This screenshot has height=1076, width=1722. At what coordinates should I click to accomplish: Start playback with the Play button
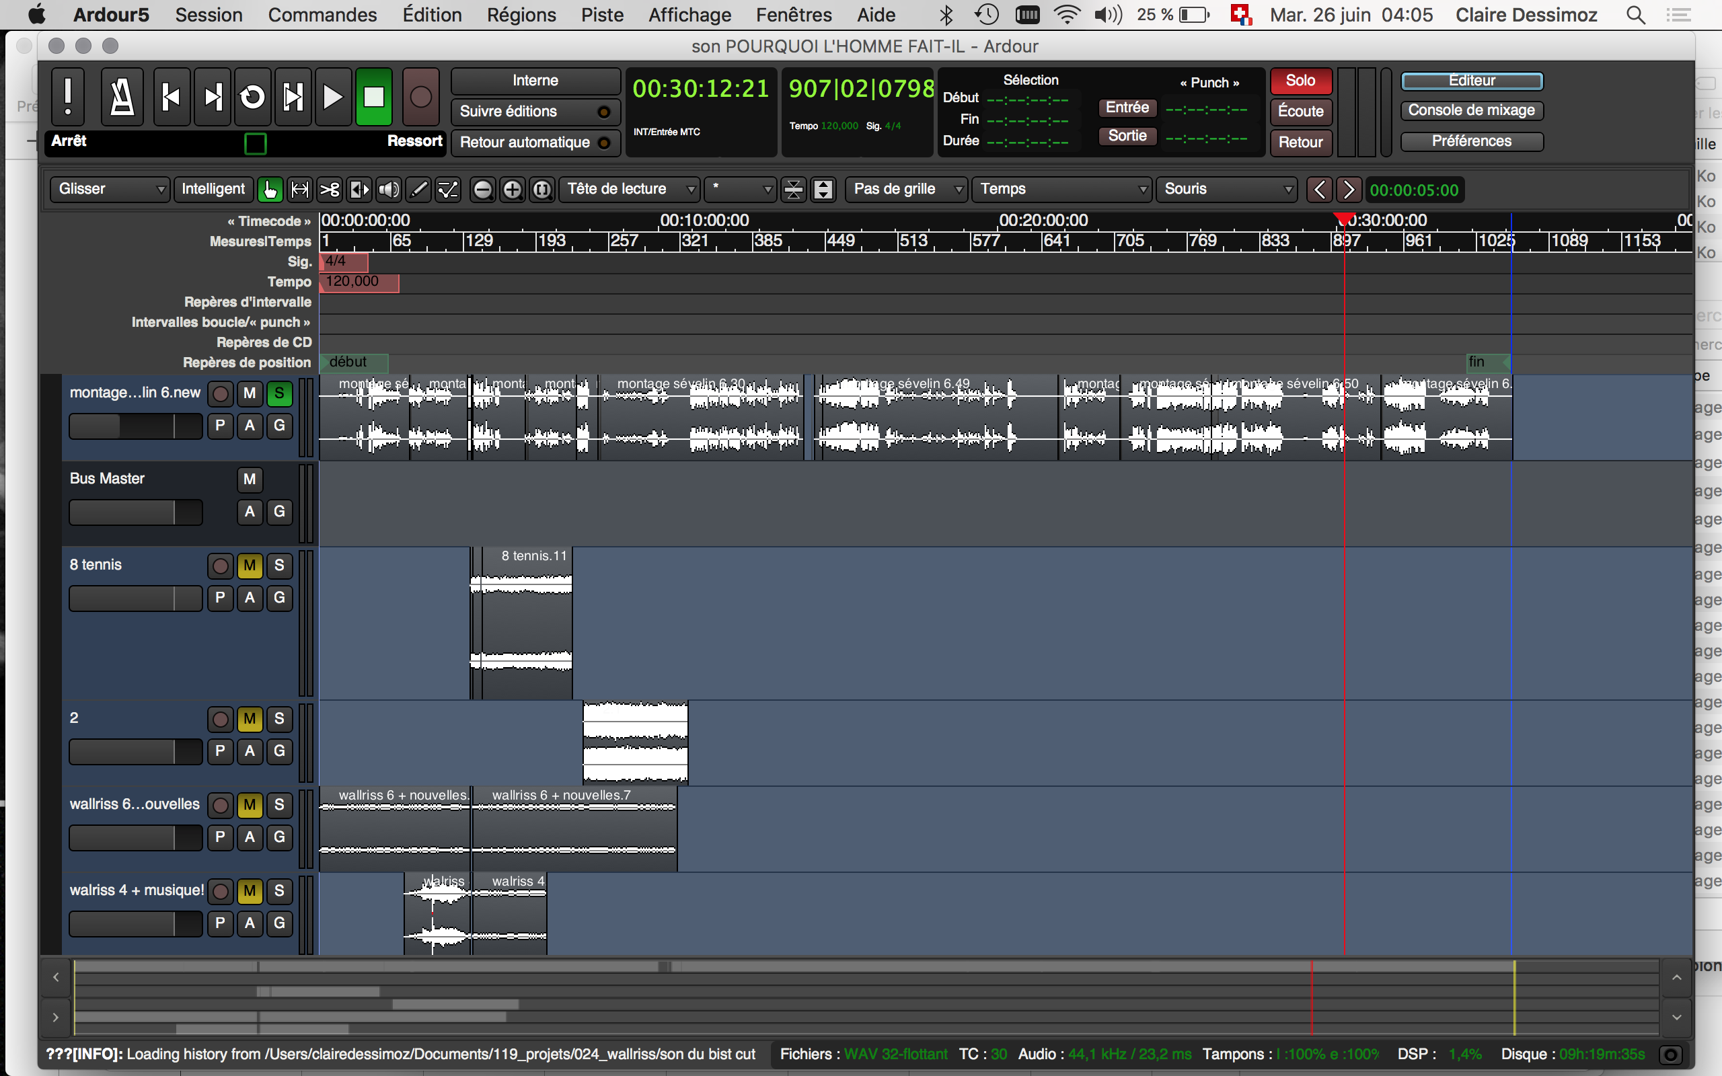(333, 97)
